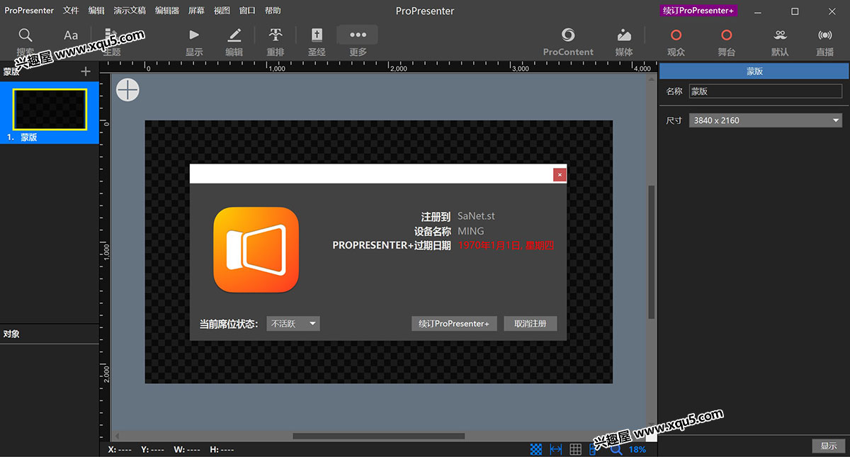Image resolution: width=850 pixels, height=457 pixels.
Task: Click the purple 续订ProPresenter+ title bar button
Action: 698,11
